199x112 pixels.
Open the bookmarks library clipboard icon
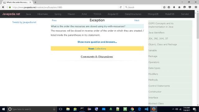pyautogui.click(x=169, y=7)
